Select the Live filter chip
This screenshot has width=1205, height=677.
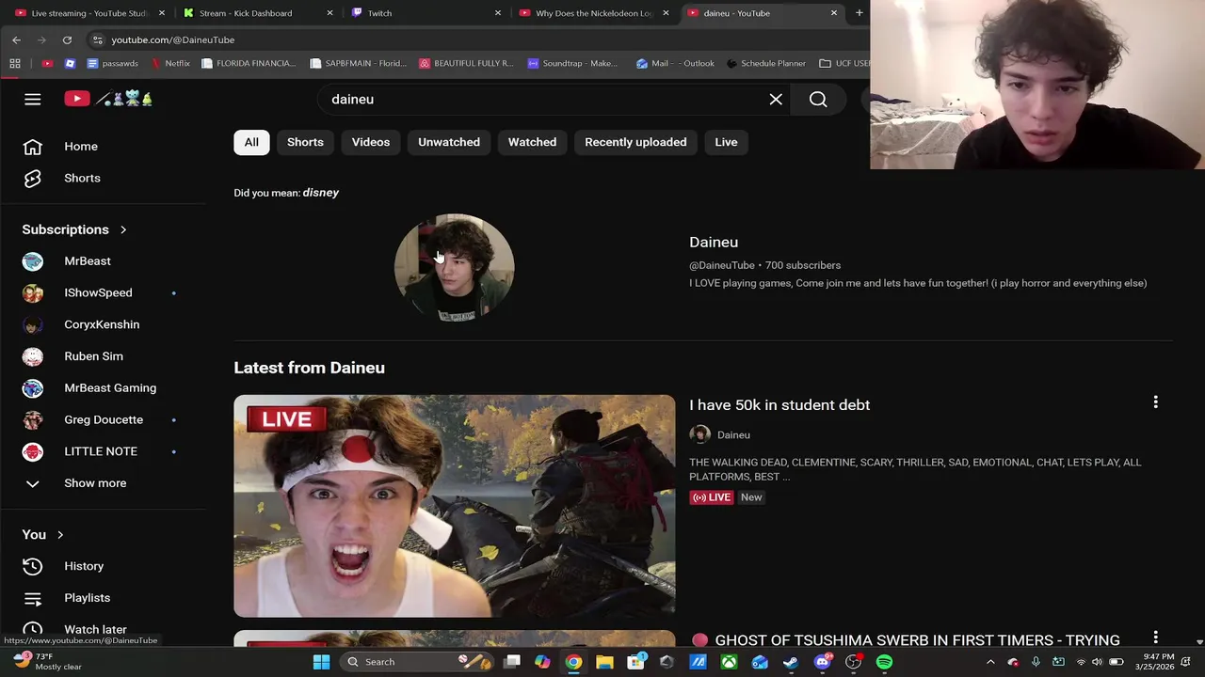(726, 142)
